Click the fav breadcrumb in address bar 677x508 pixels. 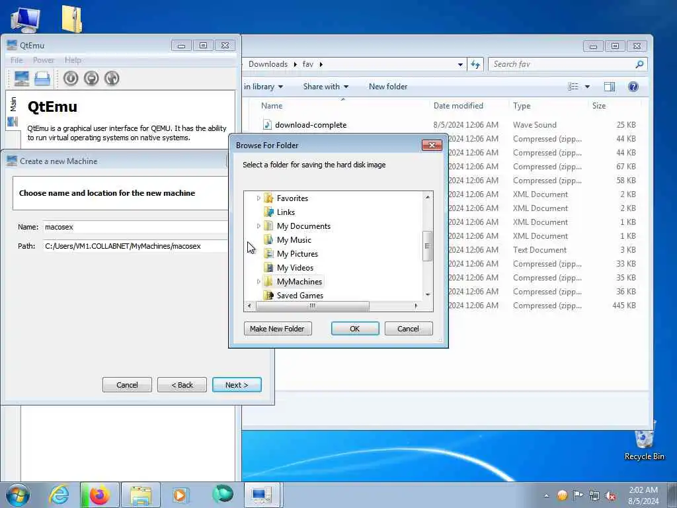(x=308, y=64)
